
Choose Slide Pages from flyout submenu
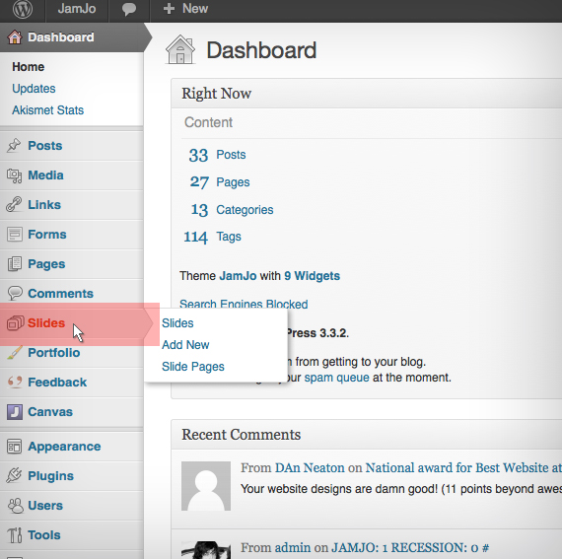point(193,367)
